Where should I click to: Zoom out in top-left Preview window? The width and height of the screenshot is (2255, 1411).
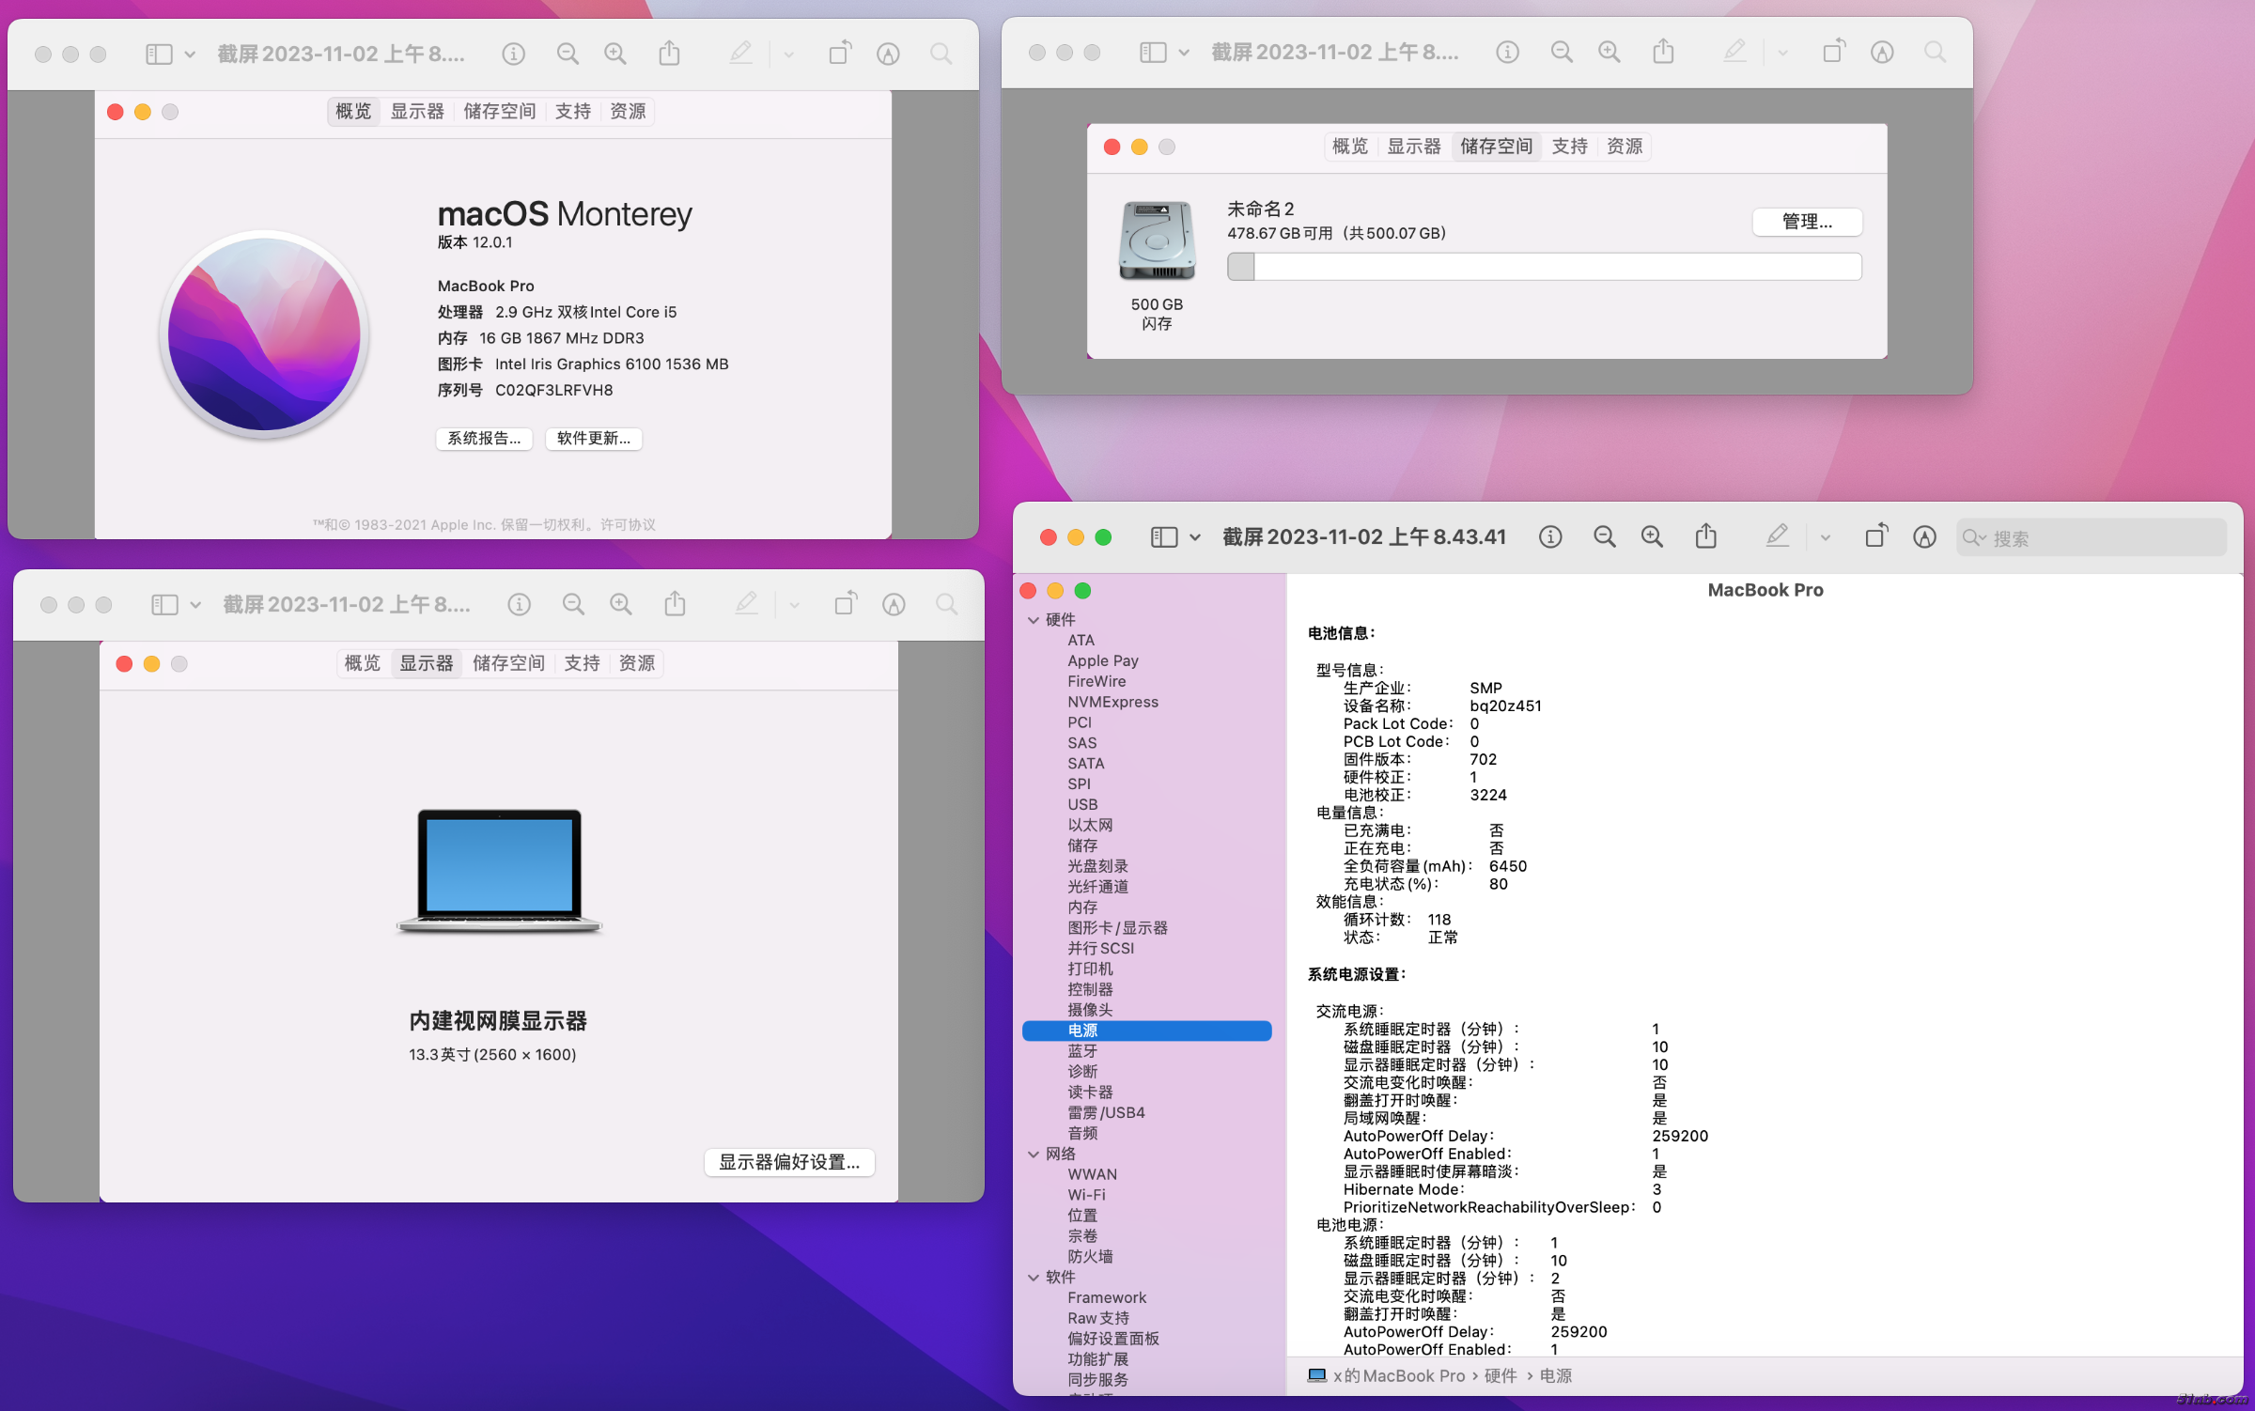(568, 54)
